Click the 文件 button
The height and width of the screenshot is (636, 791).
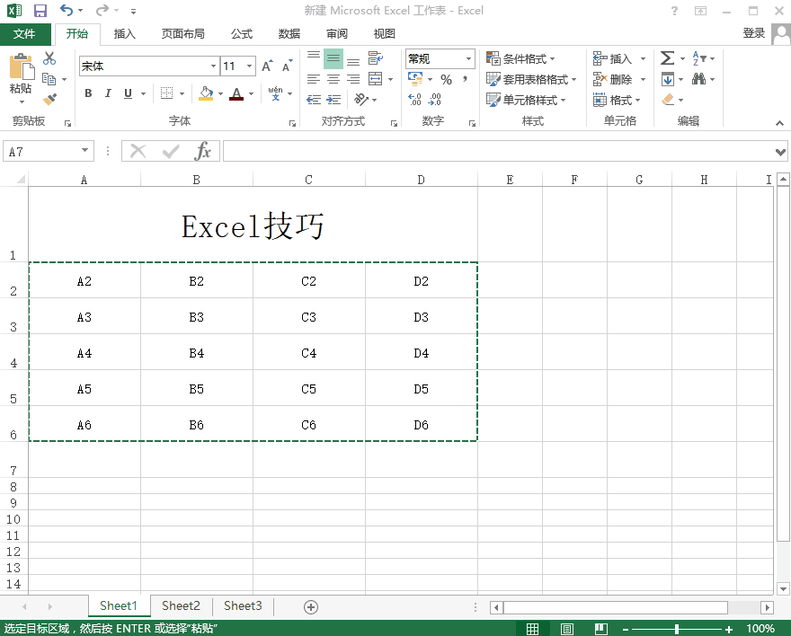click(25, 34)
